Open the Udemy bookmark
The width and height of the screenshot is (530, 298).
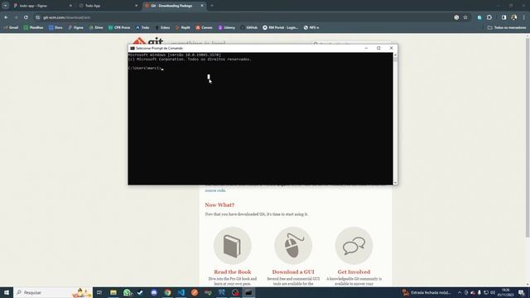tap(226, 27)
